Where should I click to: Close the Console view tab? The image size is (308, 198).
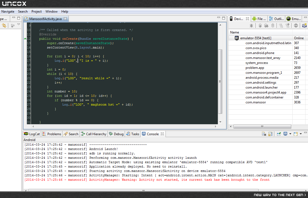point(162,134)
